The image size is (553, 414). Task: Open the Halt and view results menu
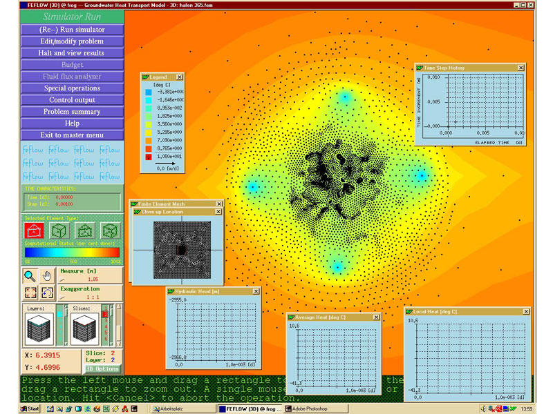pos(73,53)
